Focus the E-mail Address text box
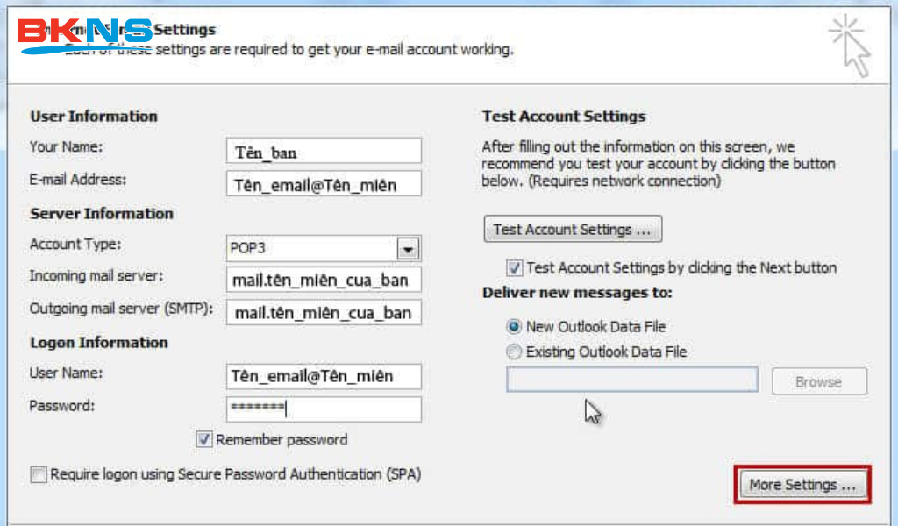The width and height of the screenshot is (898, 526). (x=323, y=185)
